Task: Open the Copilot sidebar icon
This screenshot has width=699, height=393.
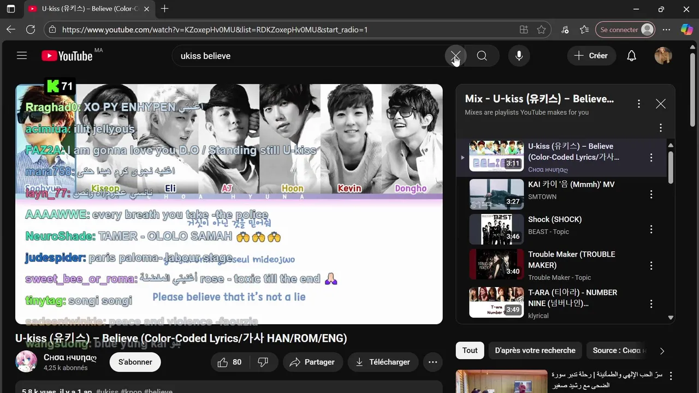Action: click(686, 29)
